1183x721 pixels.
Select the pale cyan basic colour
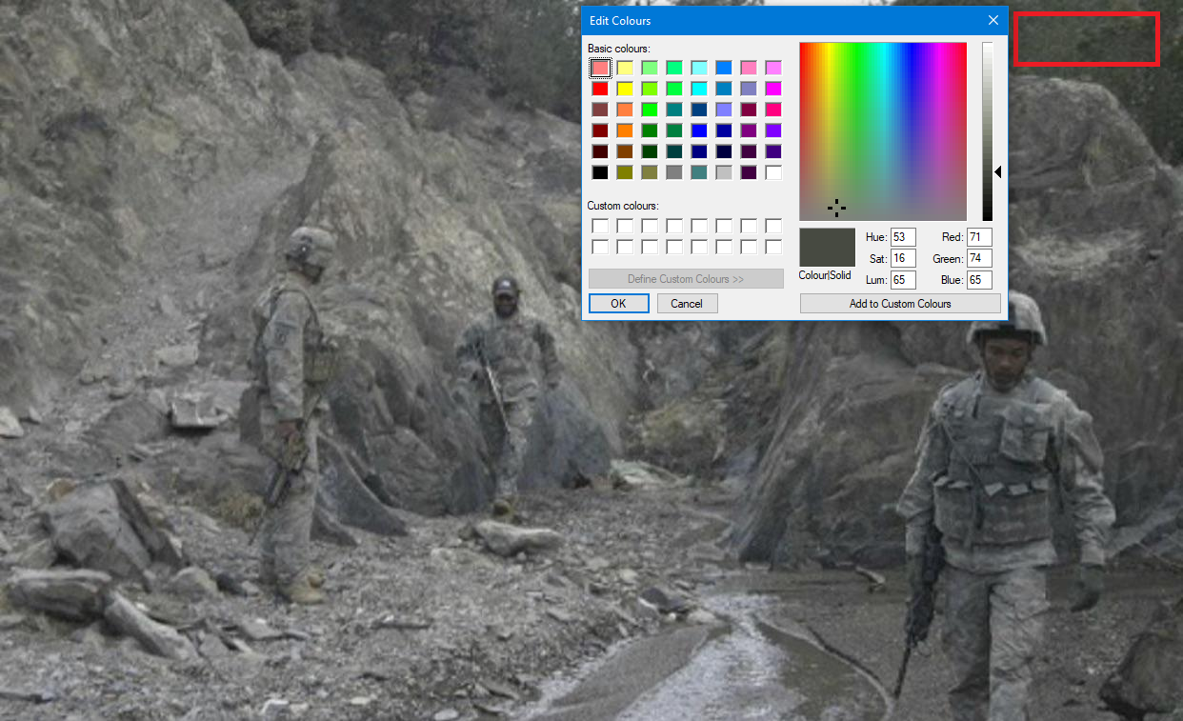pyautogui.click(x=699, y=68)
